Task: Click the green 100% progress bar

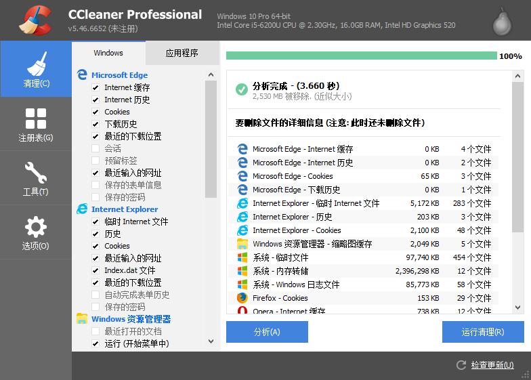Action: click(362, 56)
